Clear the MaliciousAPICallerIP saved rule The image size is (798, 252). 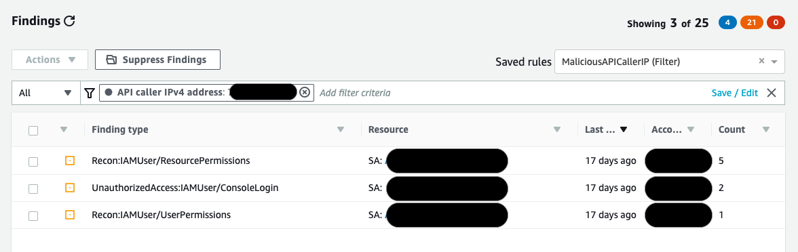pyautogui.click(x=761, y=61)
